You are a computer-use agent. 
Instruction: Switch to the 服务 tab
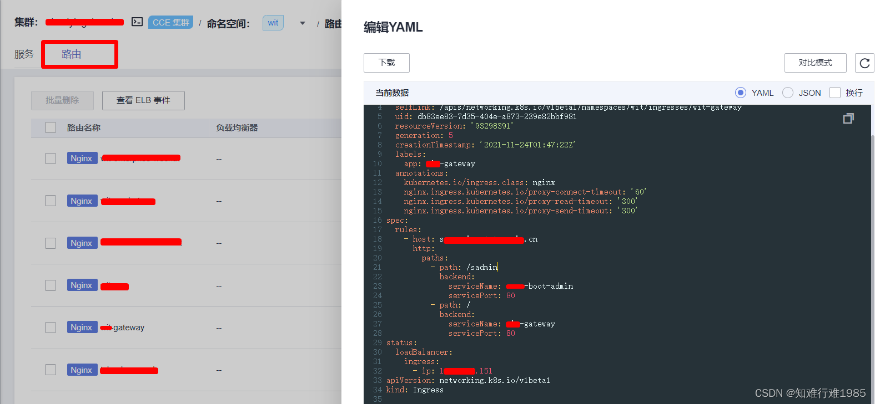pyautogui.click(x=24, y=54)
